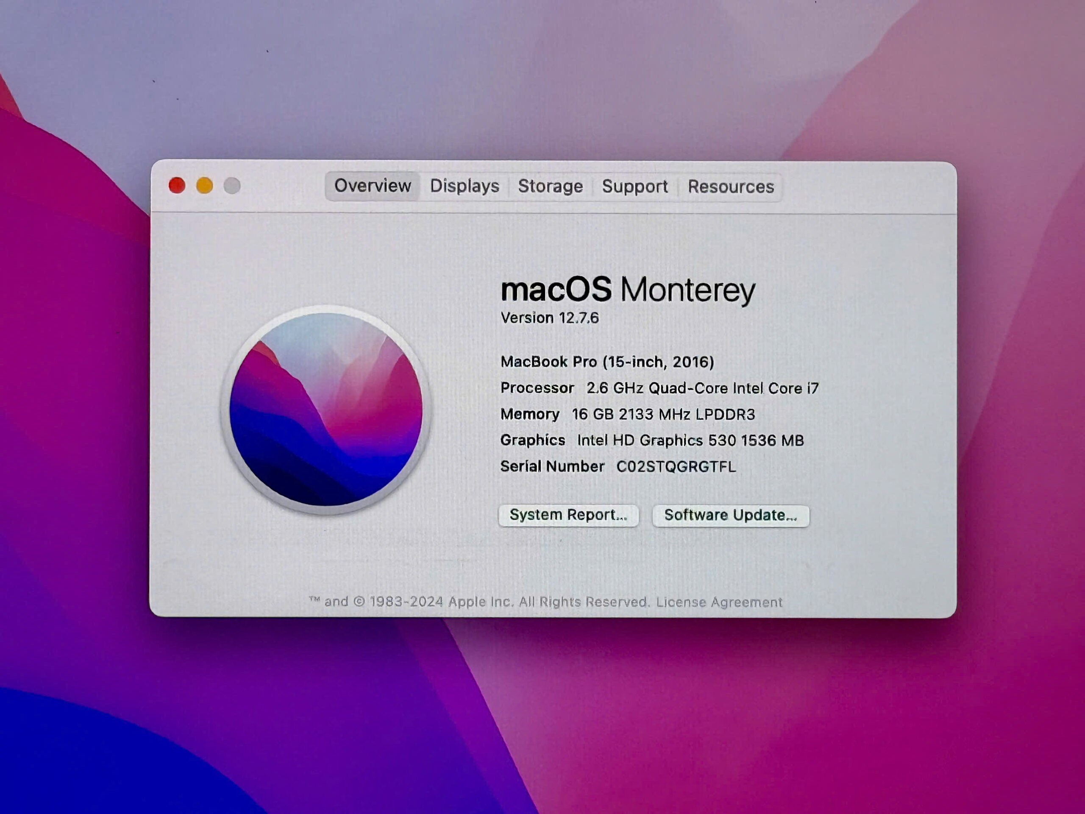Screen dimensions: 1085x814
Task: Click the macOS Monterey logo image
Action: tap(325, 410)
